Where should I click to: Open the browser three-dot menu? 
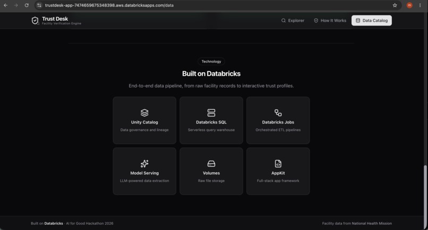(420, 5)
